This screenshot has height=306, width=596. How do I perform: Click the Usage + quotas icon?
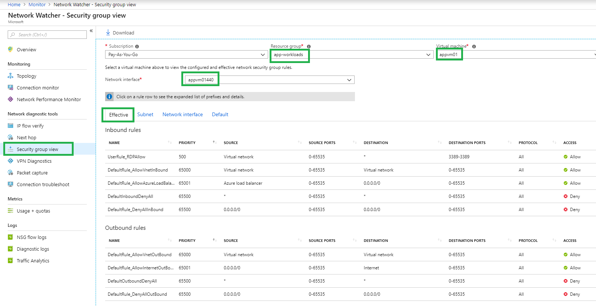click(10, 211)
